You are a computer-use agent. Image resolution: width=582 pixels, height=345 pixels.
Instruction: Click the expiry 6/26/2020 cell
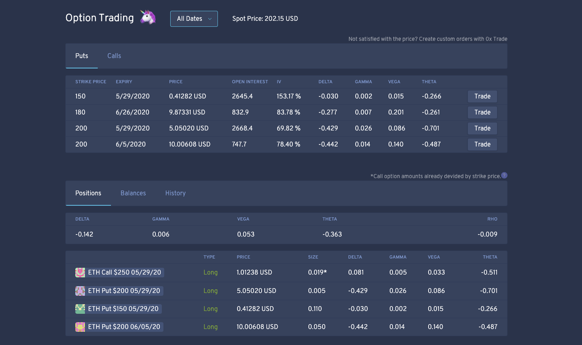tap(133, 112)
